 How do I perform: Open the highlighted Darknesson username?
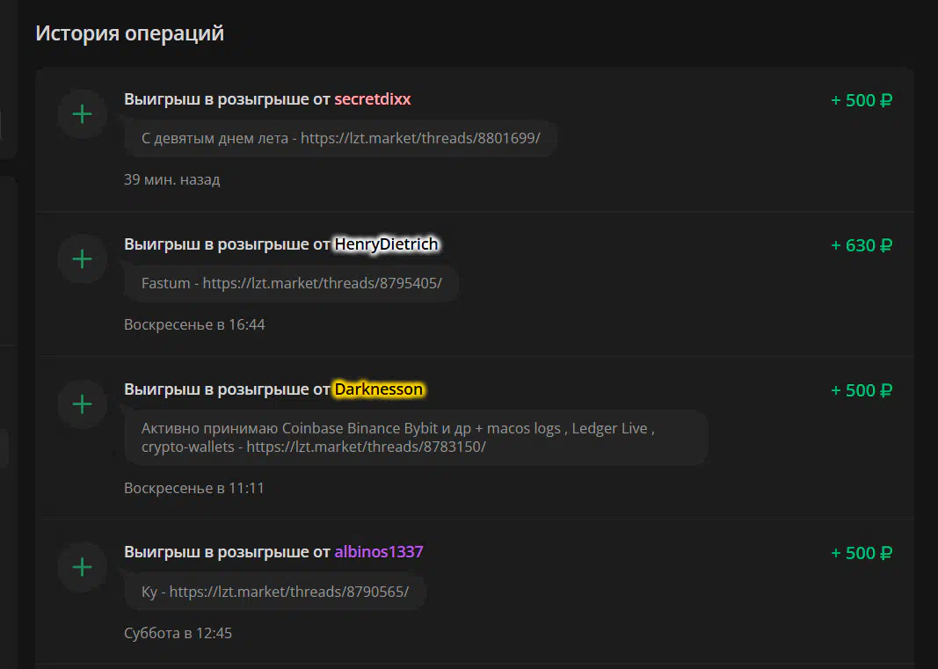click(378, 389)
